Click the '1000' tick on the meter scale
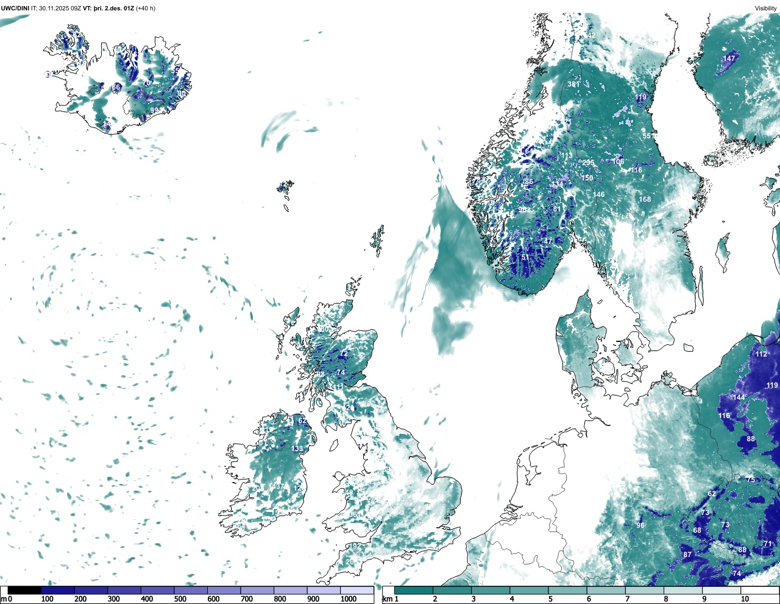 click(349, 599)
